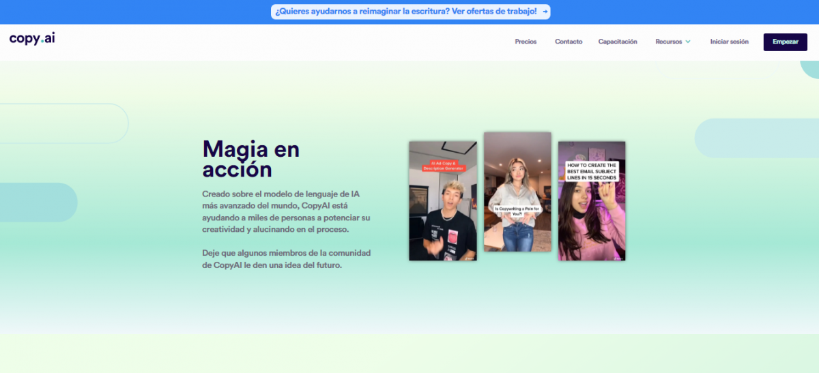The width and height of the screenshot is (819, 373).
Task: Open the Recursos menu
Action: pos(668,42)
